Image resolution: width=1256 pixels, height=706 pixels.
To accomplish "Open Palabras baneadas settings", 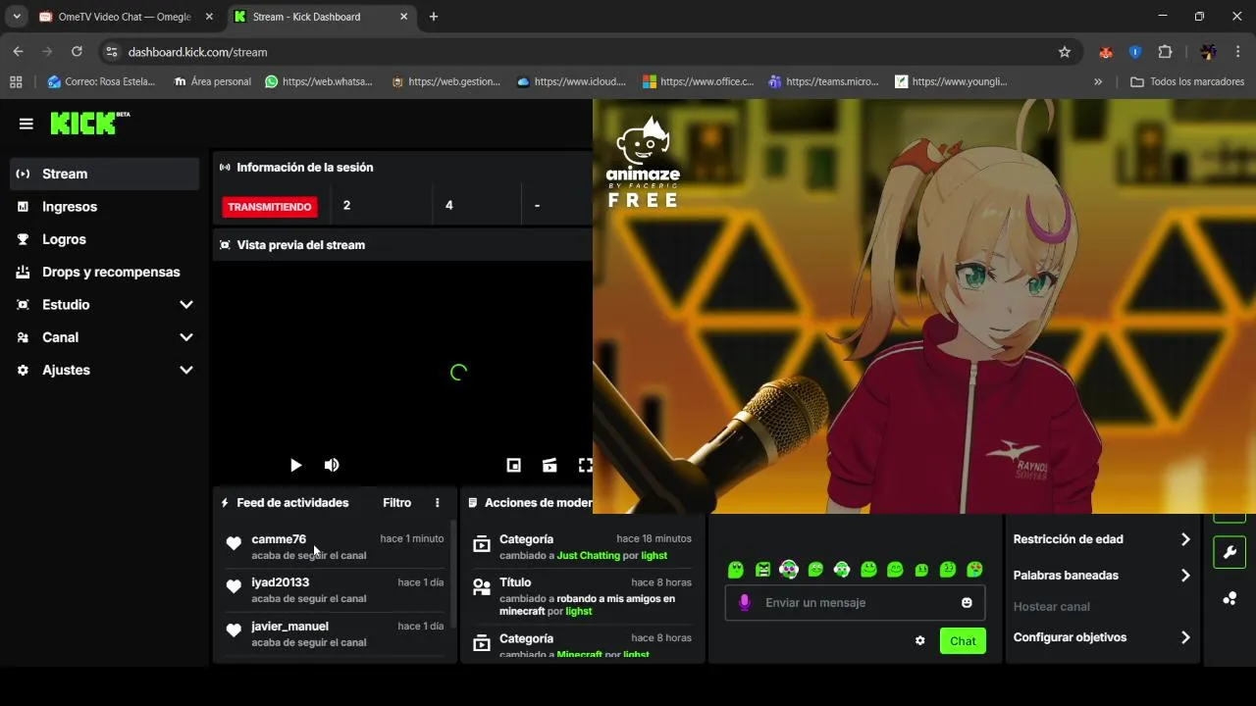I will pos(1102,576).
